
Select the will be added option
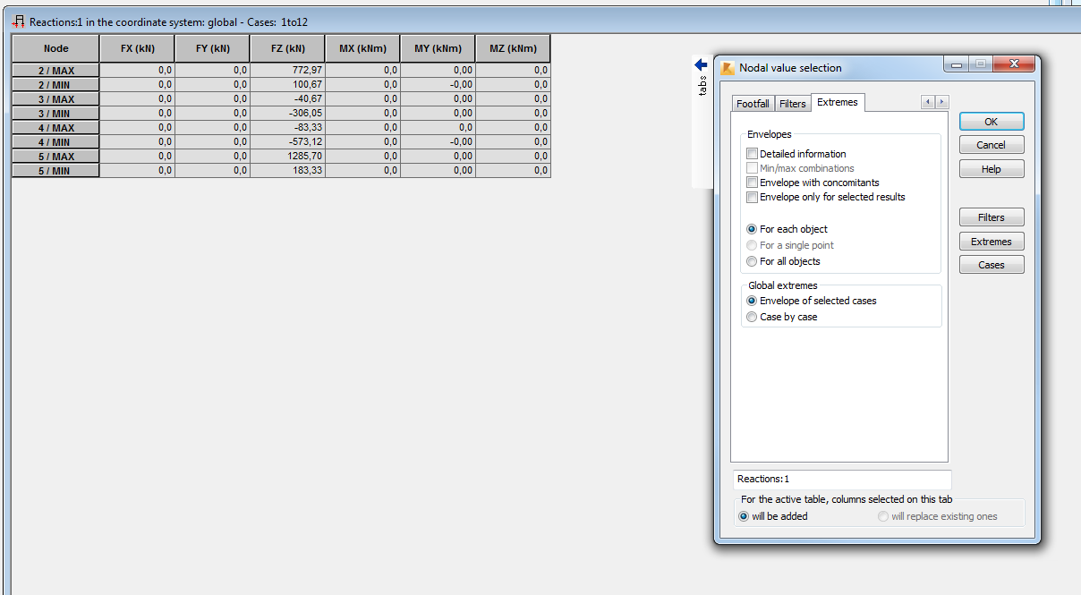click(x=744, y=516)
